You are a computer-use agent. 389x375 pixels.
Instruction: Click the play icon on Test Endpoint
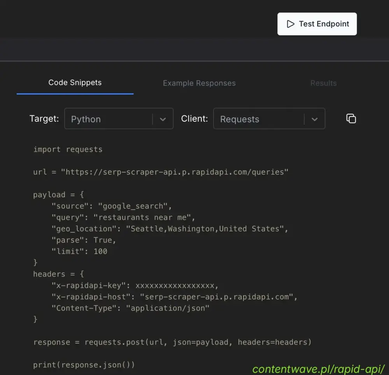click(x=290, y=24)
